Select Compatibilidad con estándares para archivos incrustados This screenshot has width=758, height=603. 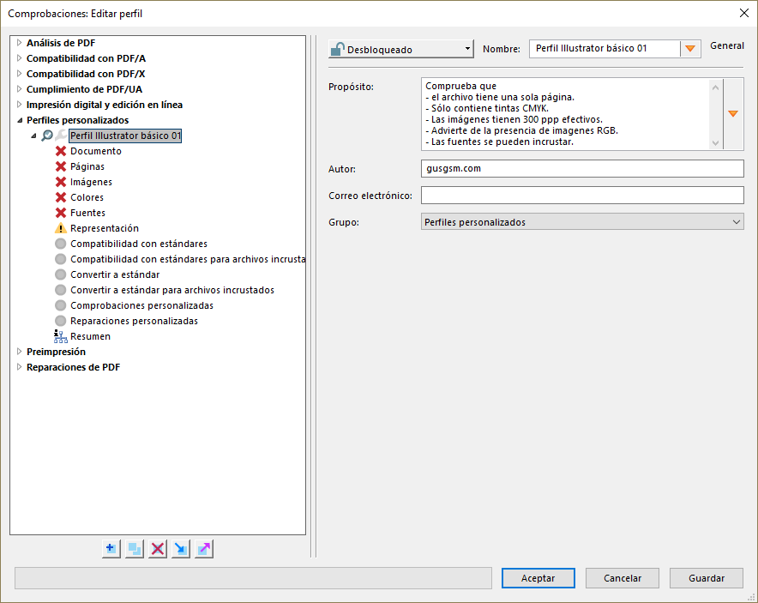coord(188,259)
